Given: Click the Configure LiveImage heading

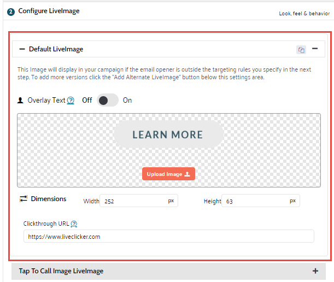Looking at the screenshot, I should pos(49,11).
